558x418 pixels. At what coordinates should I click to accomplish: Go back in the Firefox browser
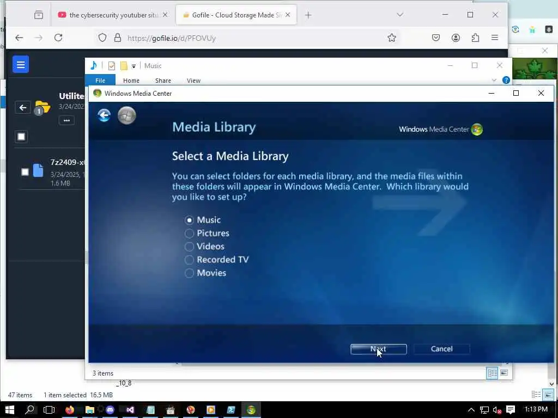tap(19, 38)
